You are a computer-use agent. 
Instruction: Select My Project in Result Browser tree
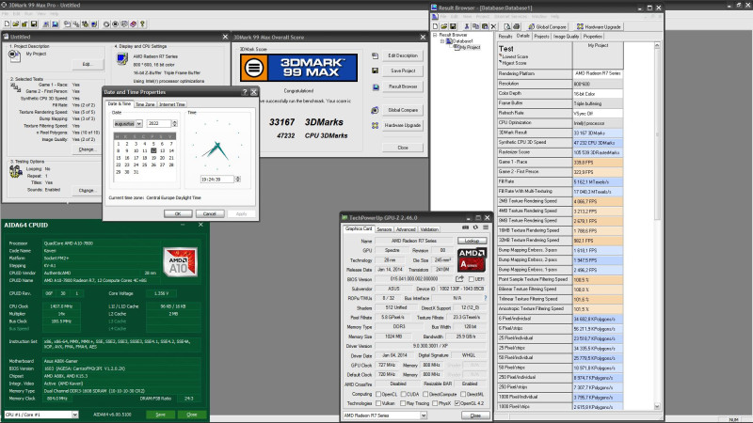[470, 48]
